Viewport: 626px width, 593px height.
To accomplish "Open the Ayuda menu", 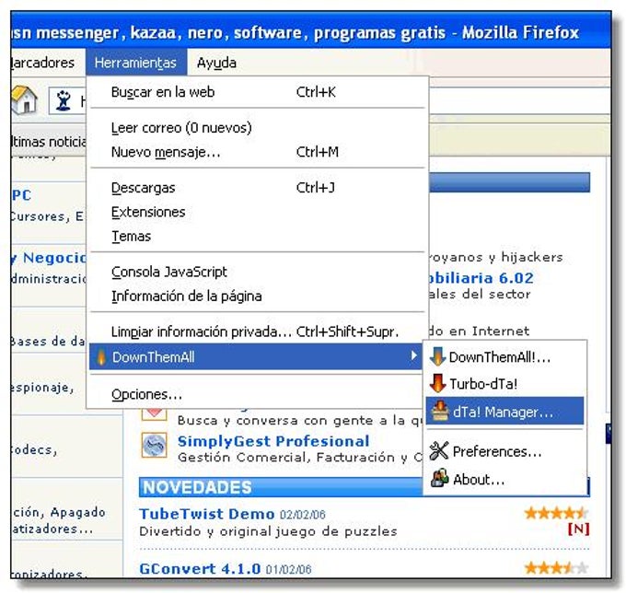I will pyautogui.click(x=216, y=63).
